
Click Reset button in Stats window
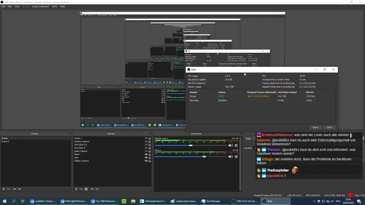(315, 127)
